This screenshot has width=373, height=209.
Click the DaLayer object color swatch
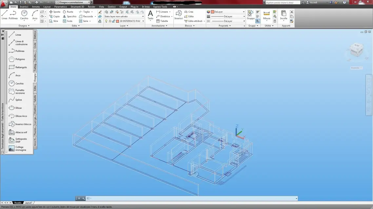[x=212, y=12]
